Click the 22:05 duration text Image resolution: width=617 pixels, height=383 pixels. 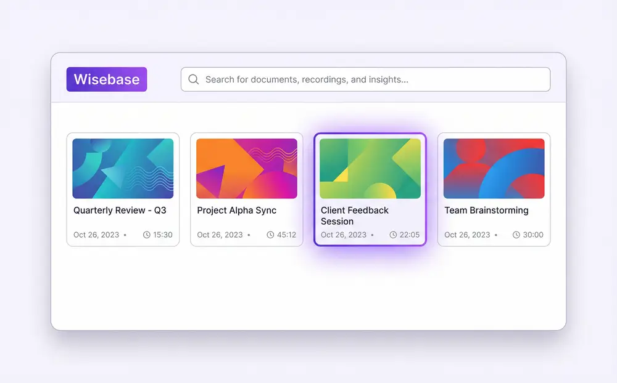410,235
